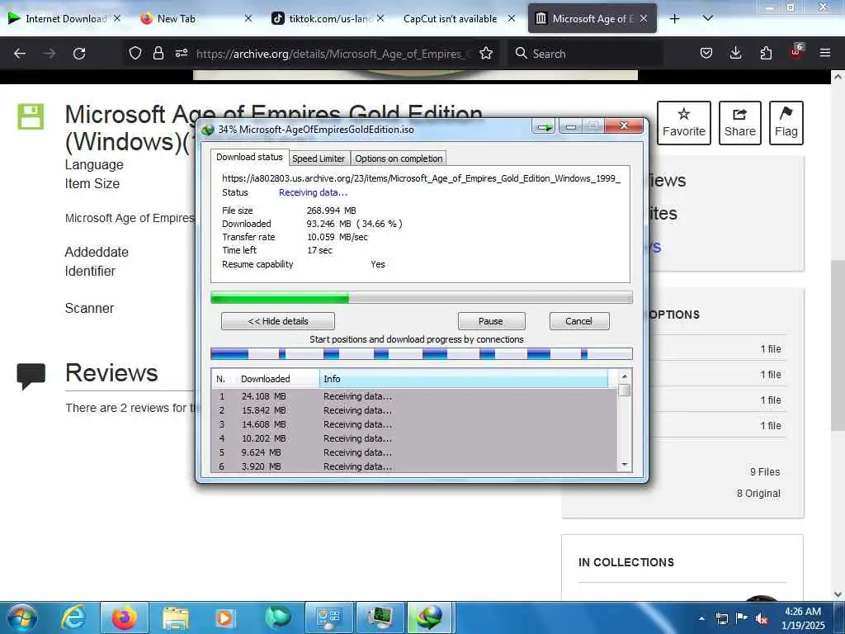Hide details in download dialog
The width and height of the screenshot is (845, 634).
(x=278, y=321)
